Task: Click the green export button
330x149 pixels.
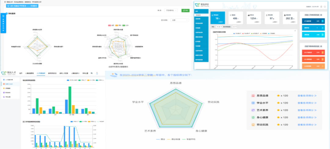Action: [x=185, y=10]
